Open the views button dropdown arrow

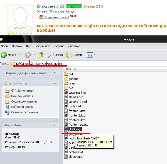coord(94,55)
